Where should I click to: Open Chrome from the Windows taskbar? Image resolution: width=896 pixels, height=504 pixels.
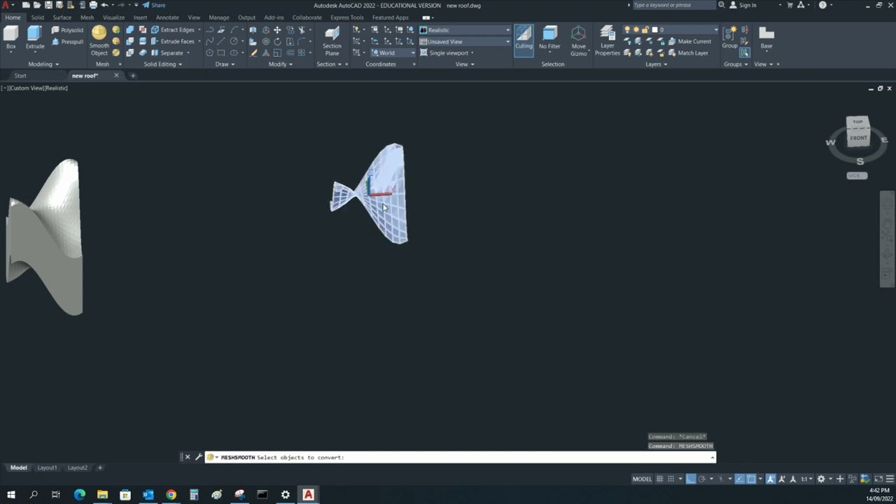pyautogui.click(x=171, y=495)
